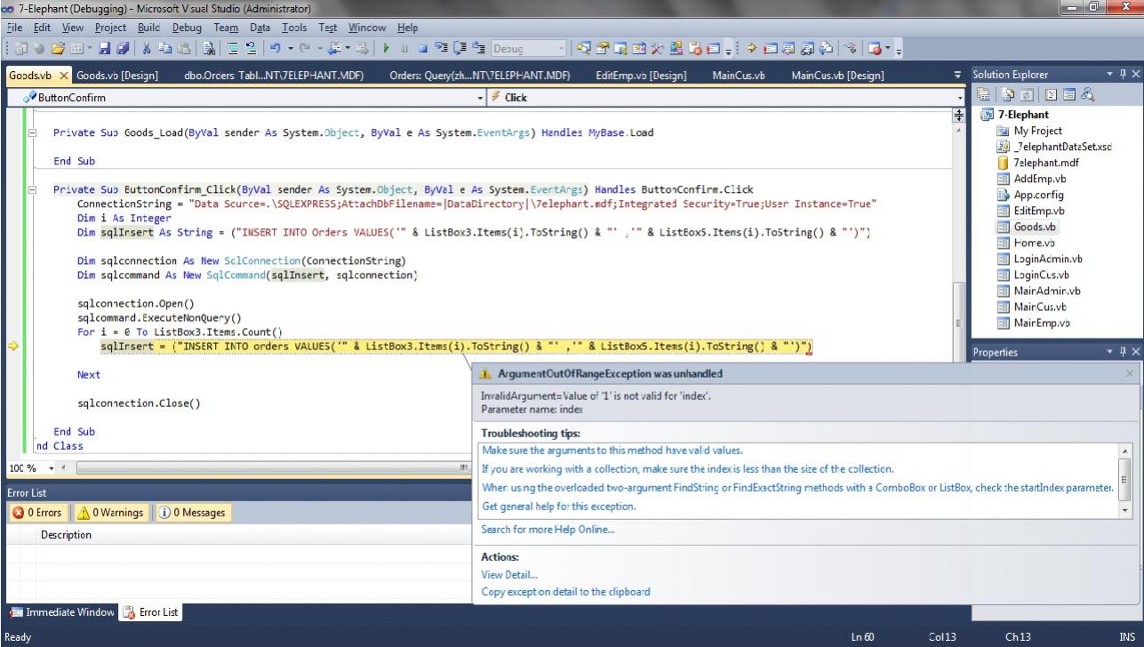Image resolution: width=1144 pixels, height=647 pixels.
Task: Close the Goods.vb editor tab
Action: (x=64, y=76)
